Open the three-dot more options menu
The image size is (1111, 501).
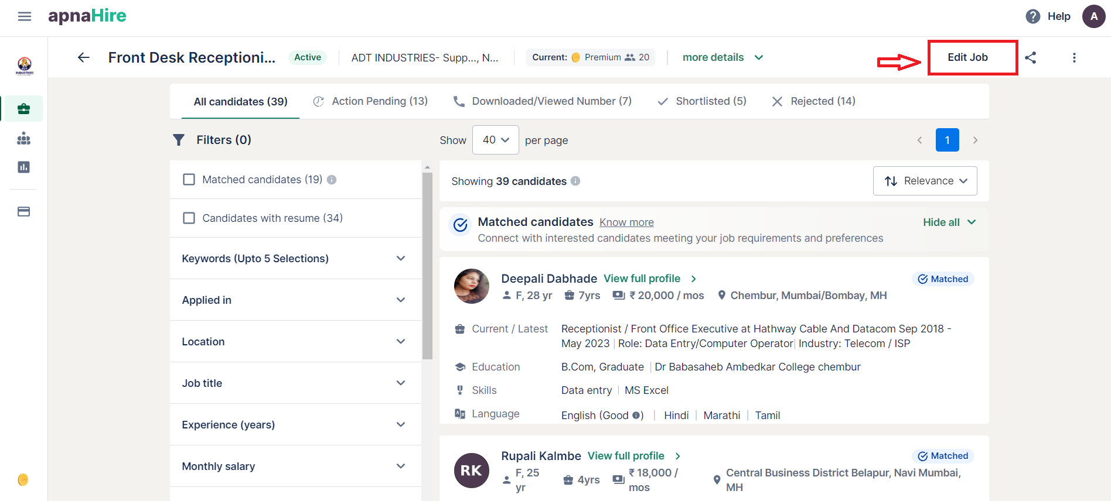[x=1074, y=57]
